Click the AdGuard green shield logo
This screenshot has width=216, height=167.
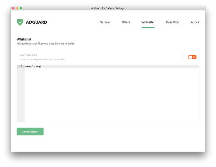pyautogui.click(x=20, y=22)
